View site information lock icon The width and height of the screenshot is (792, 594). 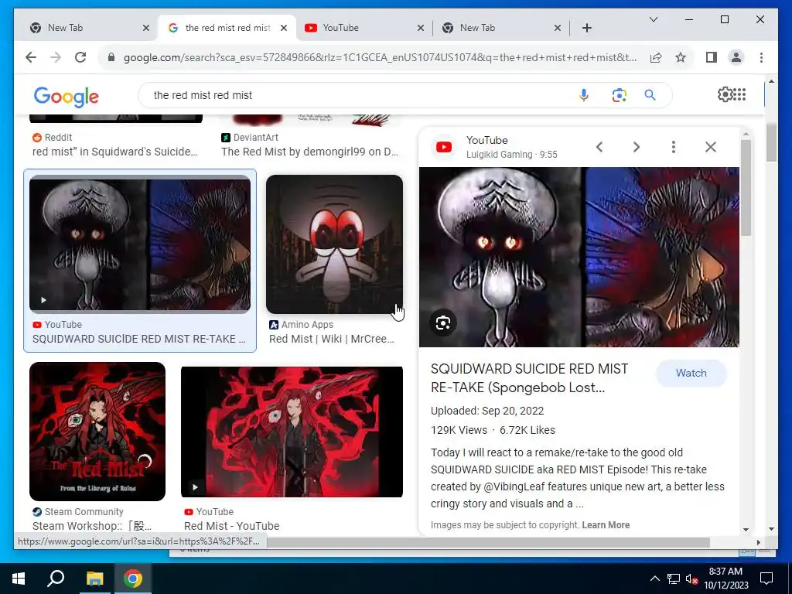pos(111,57)
